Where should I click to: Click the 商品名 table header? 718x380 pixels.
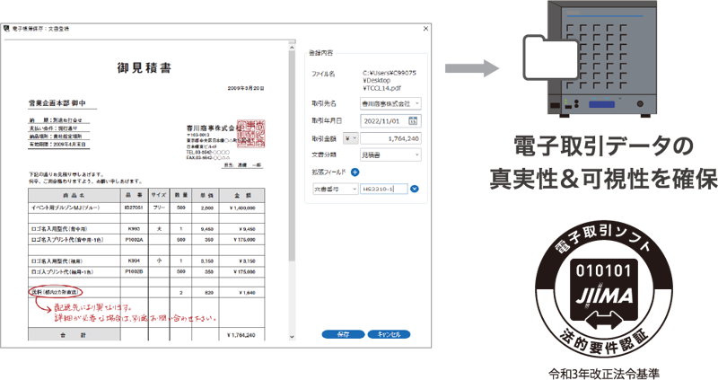click(x=74, y=195)
